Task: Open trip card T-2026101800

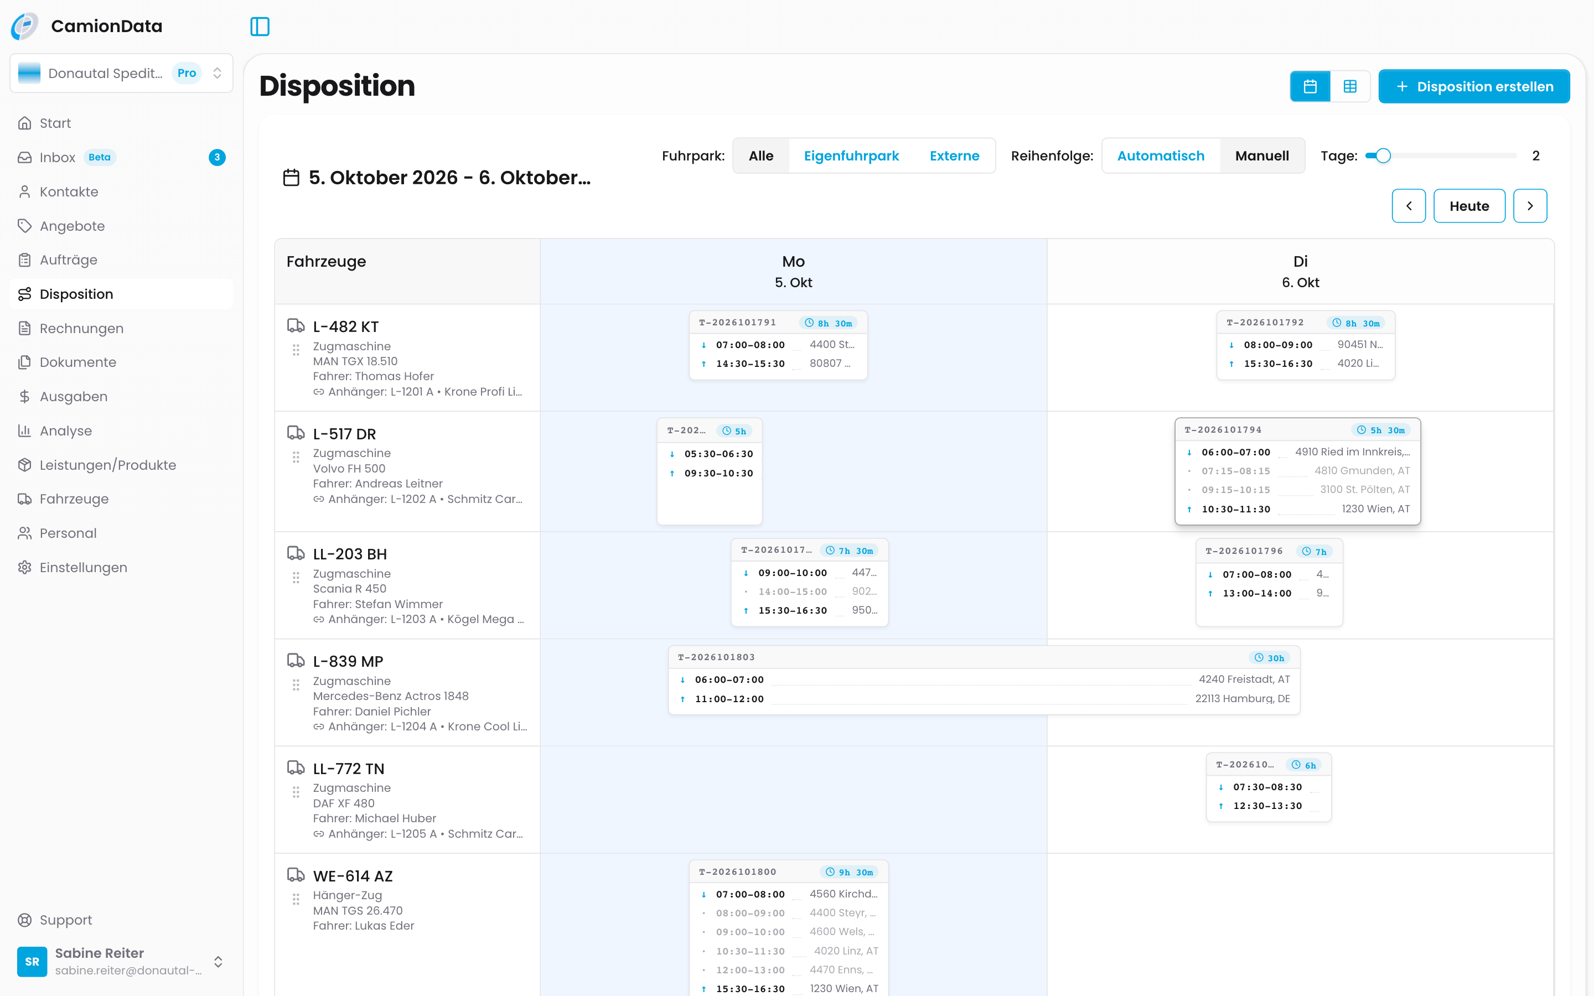Action: click(x=789, y=929)
